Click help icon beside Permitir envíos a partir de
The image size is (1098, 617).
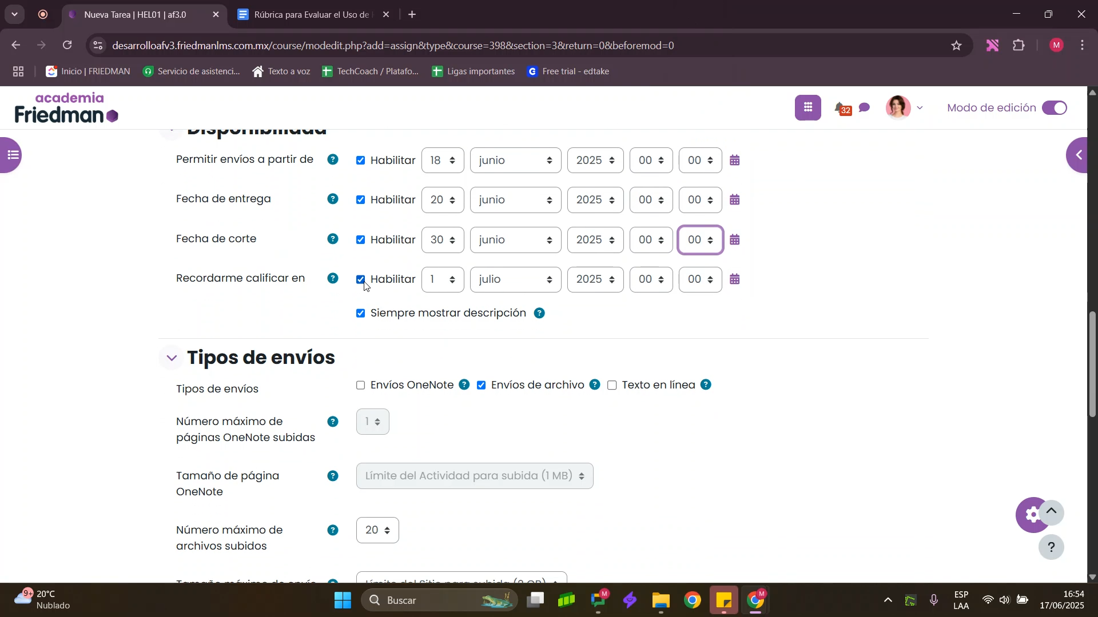333,160
